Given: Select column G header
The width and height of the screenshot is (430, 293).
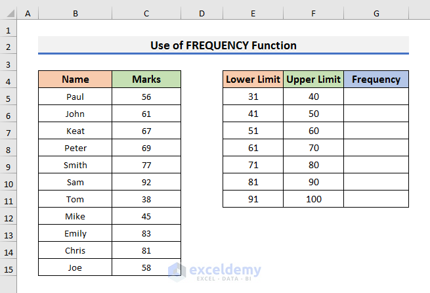Looking at the screenshot, I should pyautogui.click(x=376, y=14).
